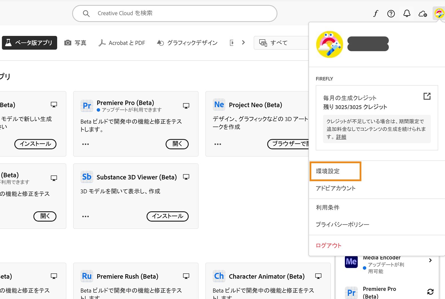Click 残り 3025/3025 クレジット text

coord(355,107)
